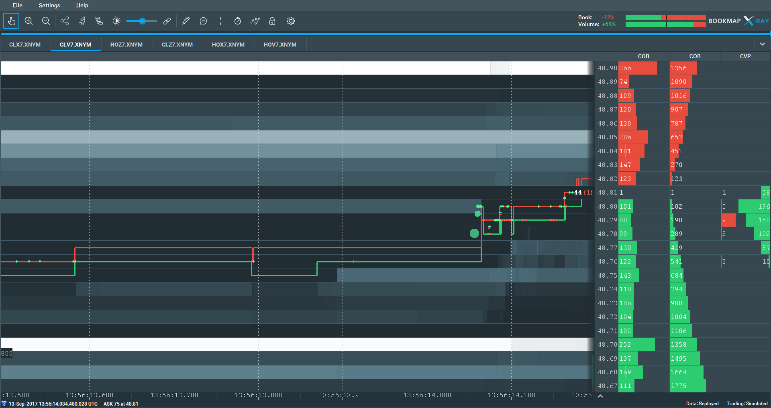Viewport: 771px width, 408px height.
Task: Expand the up chevron below the order book
Action: [x=600, y=396]
